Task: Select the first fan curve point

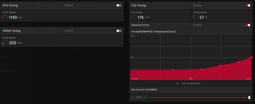Action: point(173,70)
